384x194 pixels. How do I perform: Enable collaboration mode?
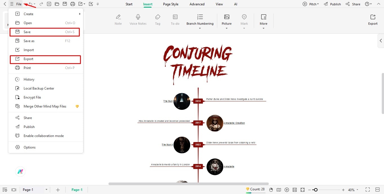(46, 136)
